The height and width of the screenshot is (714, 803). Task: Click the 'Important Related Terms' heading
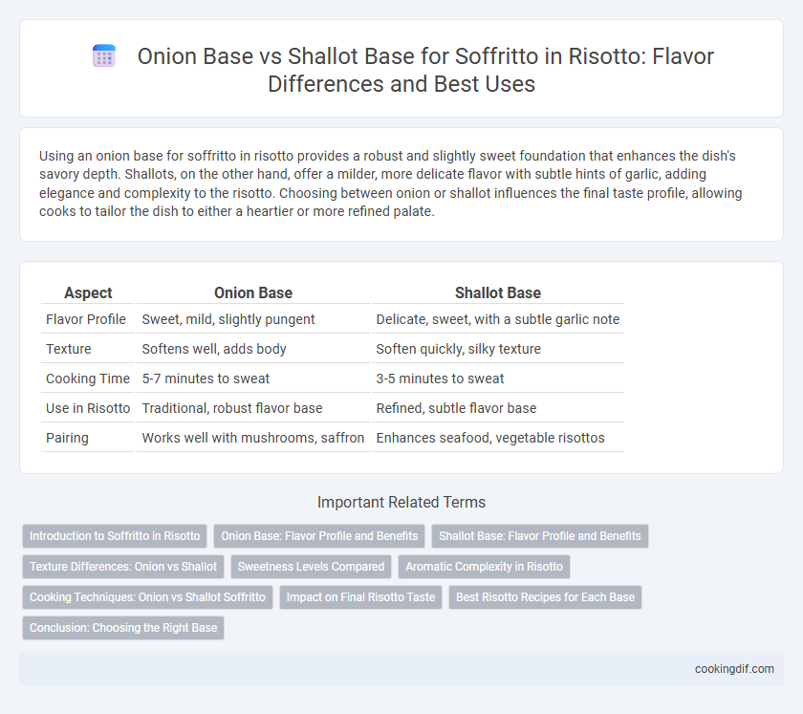pyautogui.click(x=401, y=502)
